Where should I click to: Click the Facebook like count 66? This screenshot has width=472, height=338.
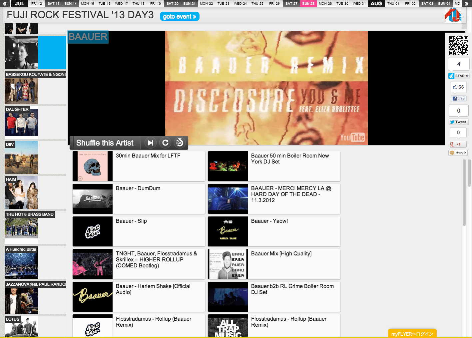pyautogui.click(x=459, y=87)
